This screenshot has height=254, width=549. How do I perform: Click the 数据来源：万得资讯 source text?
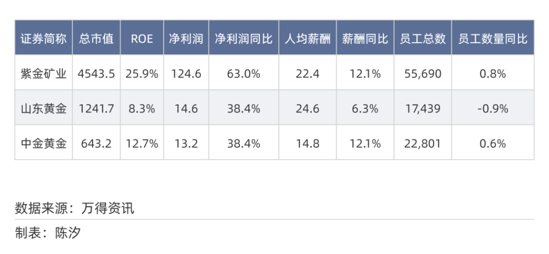coord(75,208)
